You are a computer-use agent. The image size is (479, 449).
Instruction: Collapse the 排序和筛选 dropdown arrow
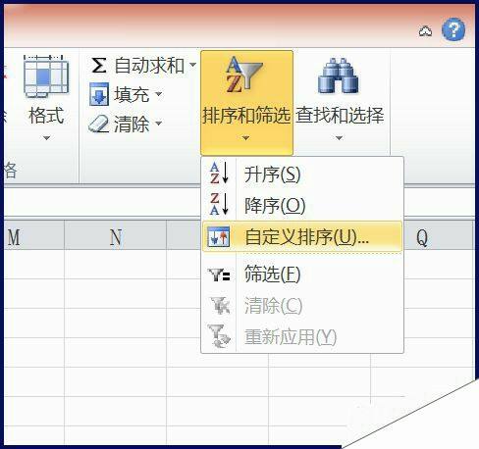[246, 138]
